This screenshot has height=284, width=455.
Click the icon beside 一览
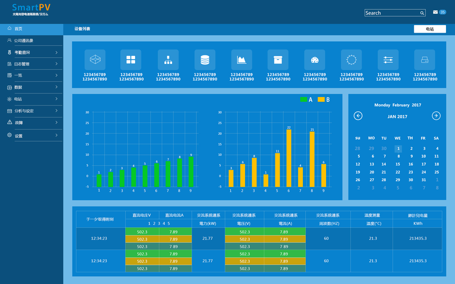pyautogui.click(x=9, y=75)
